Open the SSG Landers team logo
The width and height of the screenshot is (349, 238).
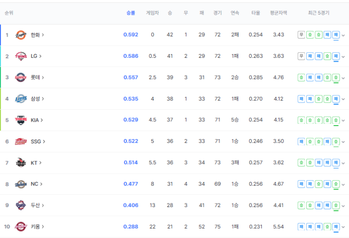tap(21, 142)
